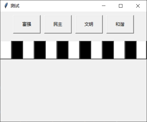The image size is (147, 122).
Task: Click the fourth black key from left
Action: 85,50
